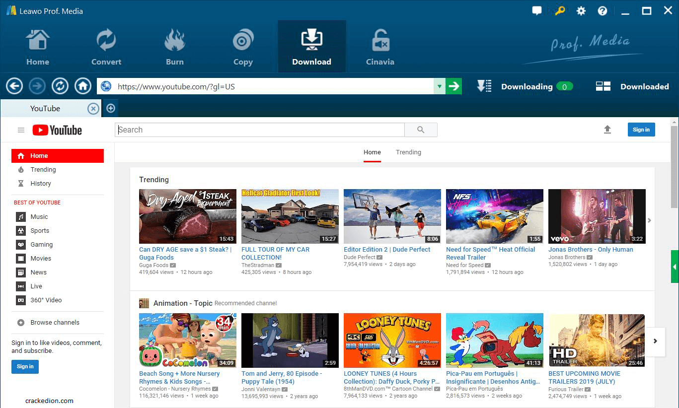Open the Downloaded library
The image size is (679, 408).
click(x=632, y=86)
